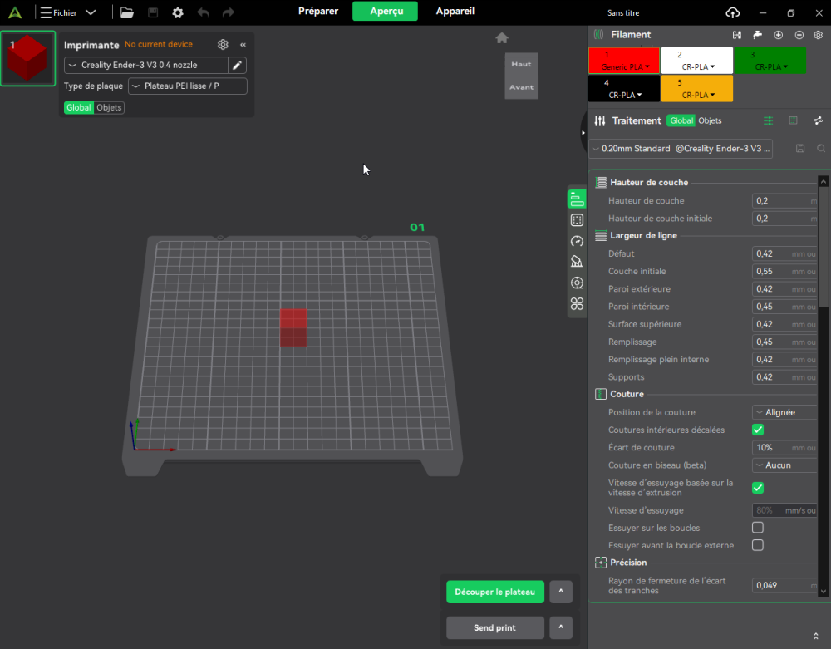Viewport: 831px width, 649px height.
Task: Click the share nodes icon in Traitement header
Action: (x=818, y=120)
